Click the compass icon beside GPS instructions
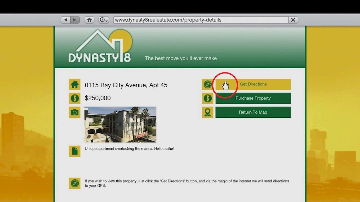This screenshot has height=202, width=360. pos(75,183)
